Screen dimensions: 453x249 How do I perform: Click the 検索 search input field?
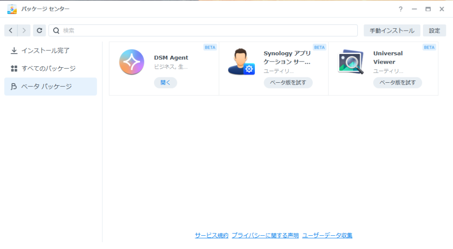point(203,31)
